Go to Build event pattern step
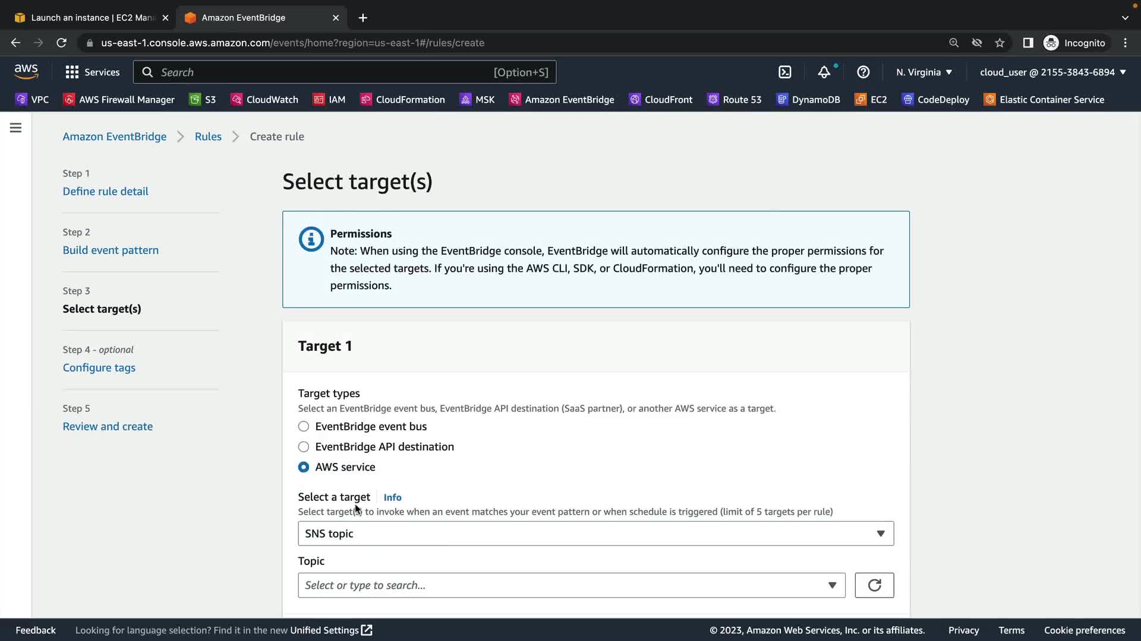1141x641 pixels. pyautogui.click(x=111, y=250)
